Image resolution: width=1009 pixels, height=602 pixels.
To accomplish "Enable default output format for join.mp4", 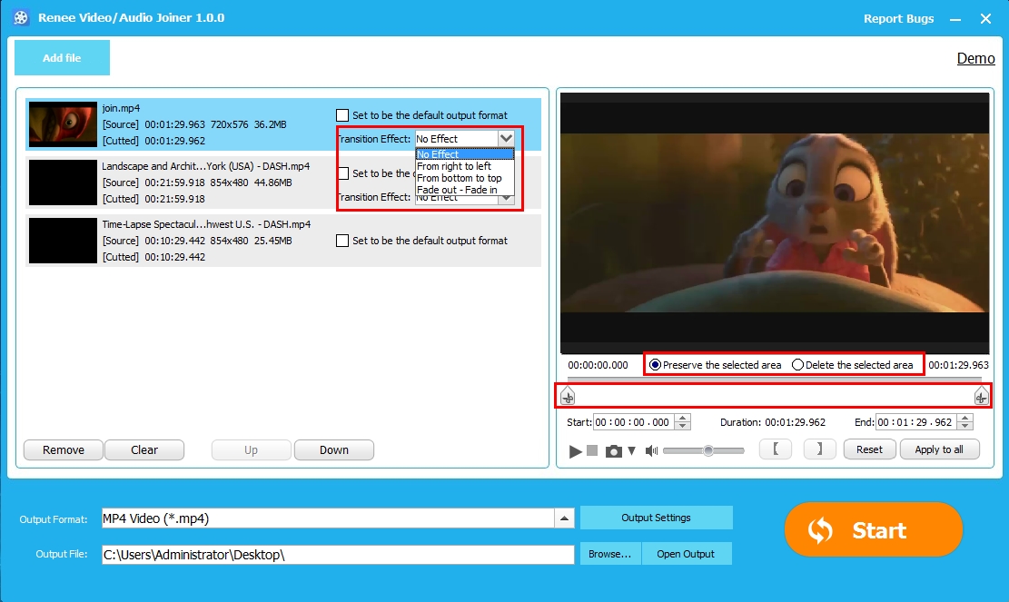I will click(342, 115).
